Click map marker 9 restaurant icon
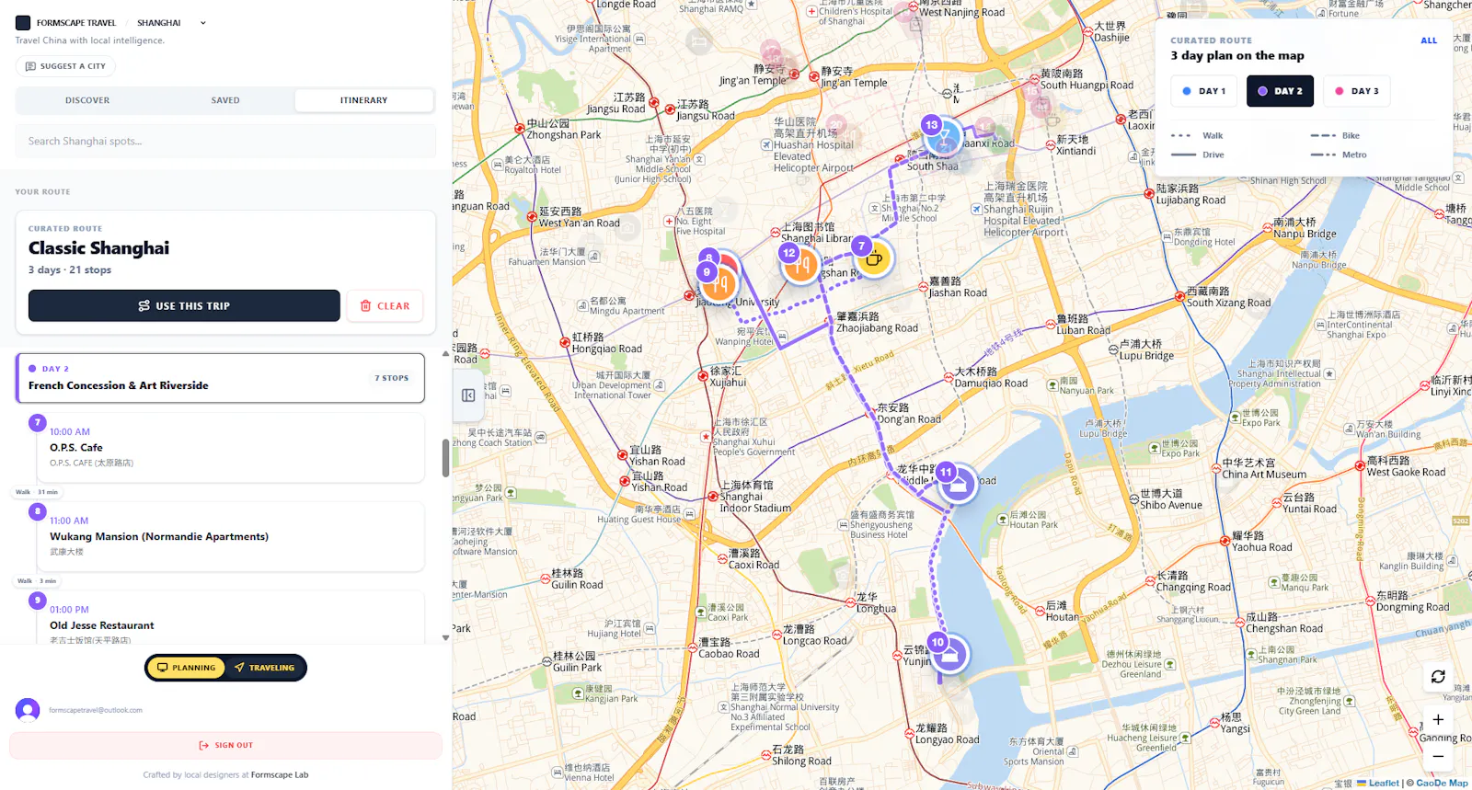This screenshot has height=790, width=1472. coord(719,285)
